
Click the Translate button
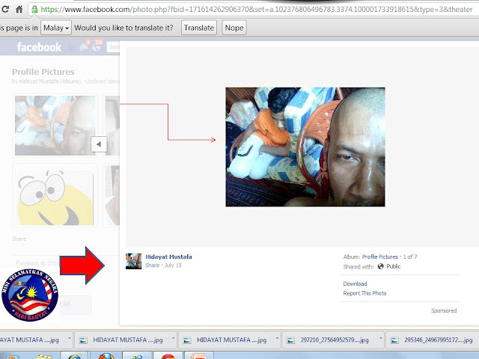199,28
